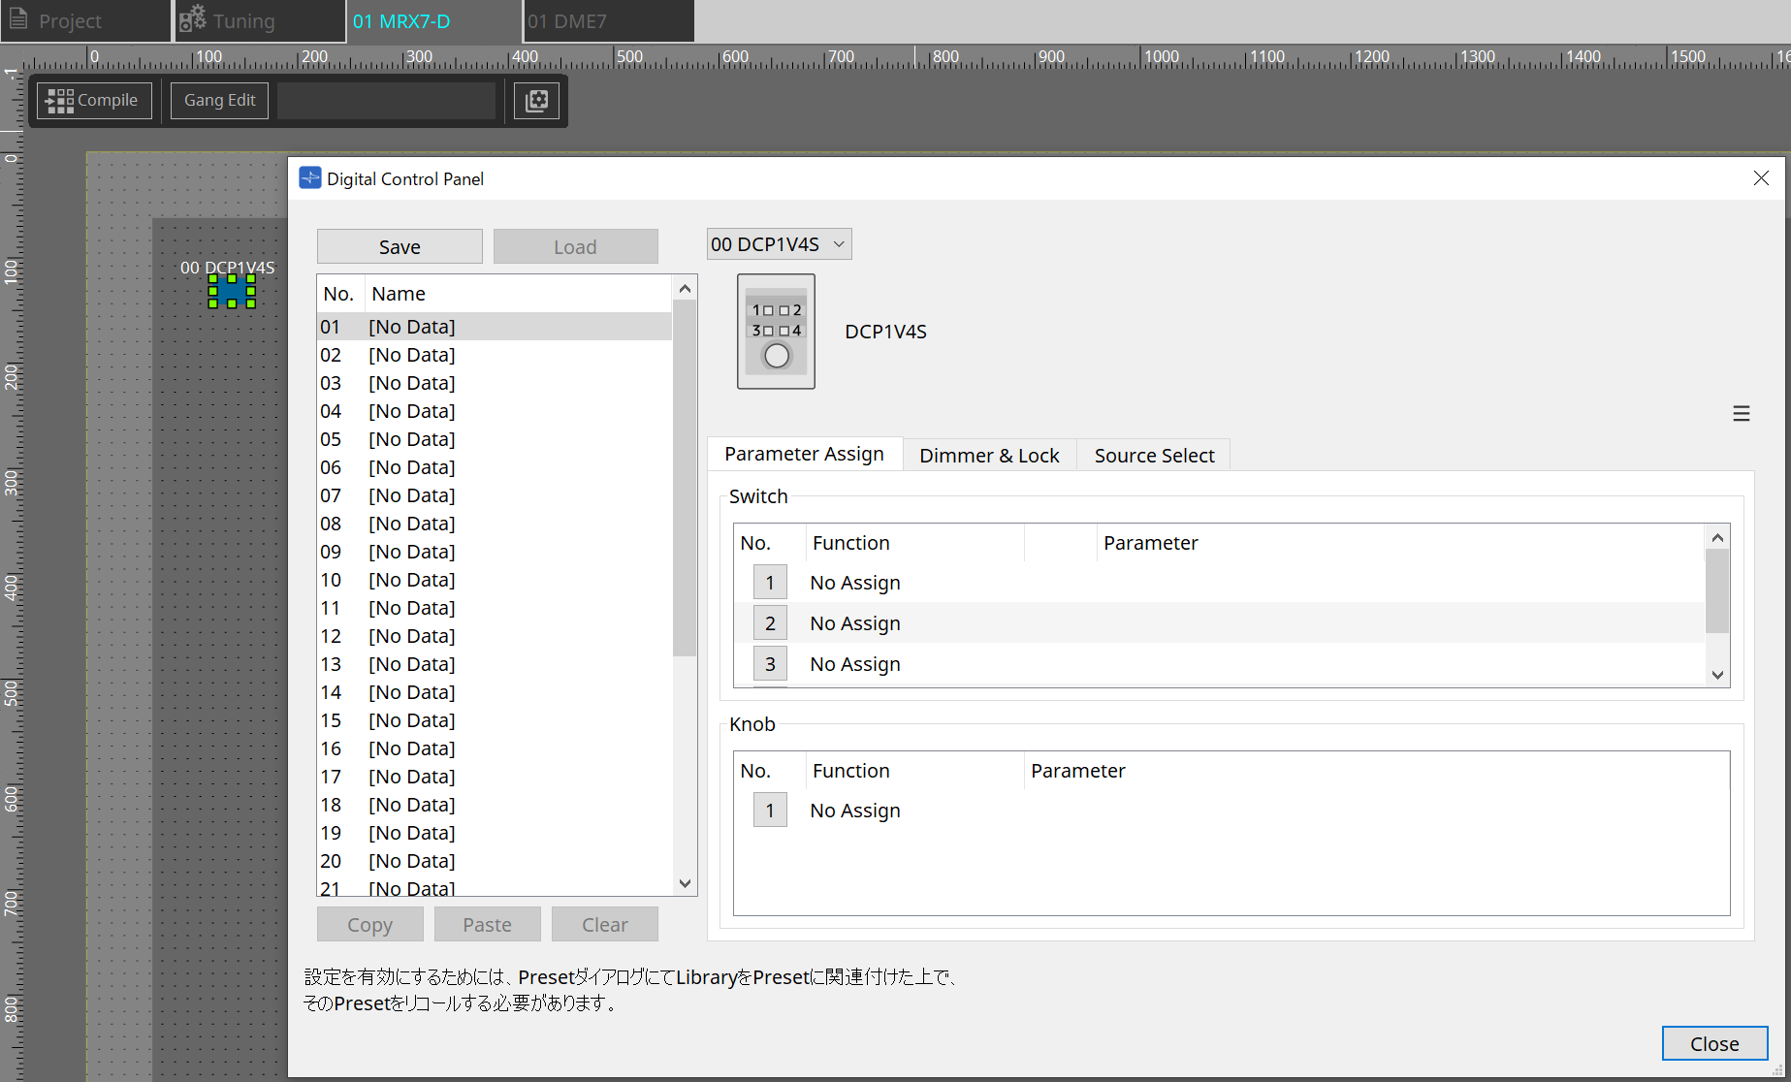The image size is (1791, 1082).
Task: Click the Digital Control Panel title bar icon
Action: pyautogui.click(x=309, y=177)
